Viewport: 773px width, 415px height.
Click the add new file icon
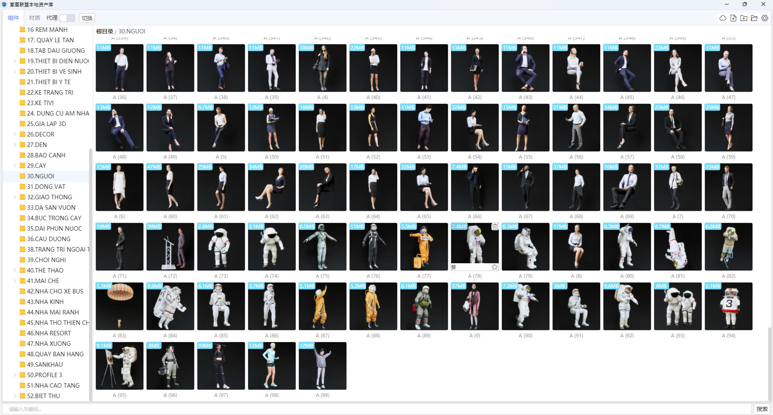(733, 18)
